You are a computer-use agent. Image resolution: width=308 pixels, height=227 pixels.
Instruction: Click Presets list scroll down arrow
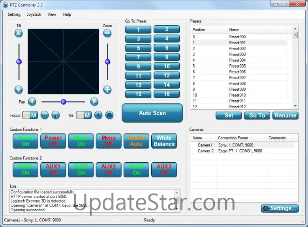[x=295, y=106]
